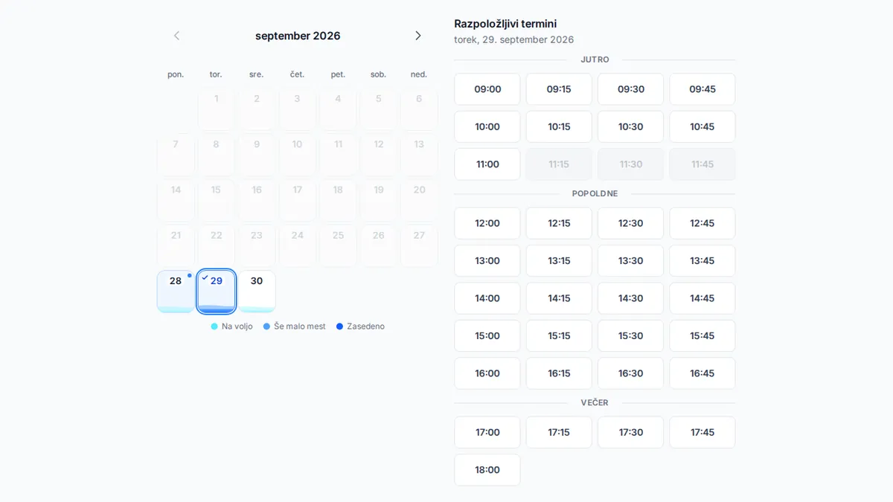Pick the 09:45 appointment time

coord(702,89)
